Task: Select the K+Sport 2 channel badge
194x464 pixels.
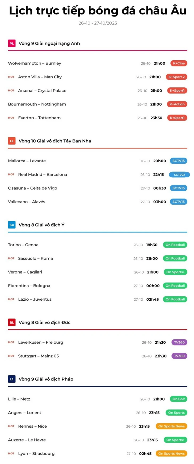Action: 176,77
